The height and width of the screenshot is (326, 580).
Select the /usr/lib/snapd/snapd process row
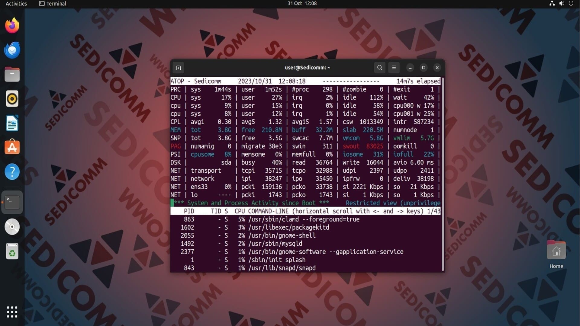tap(305, 268)
